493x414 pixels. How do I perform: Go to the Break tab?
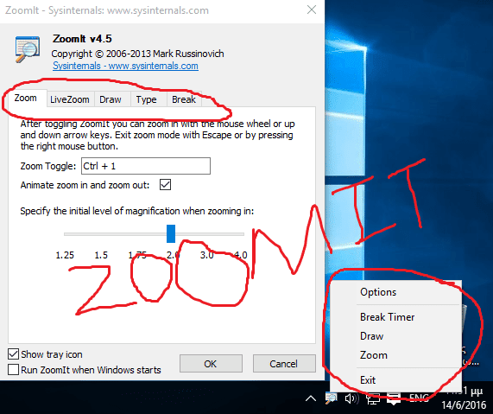point(184,99)
